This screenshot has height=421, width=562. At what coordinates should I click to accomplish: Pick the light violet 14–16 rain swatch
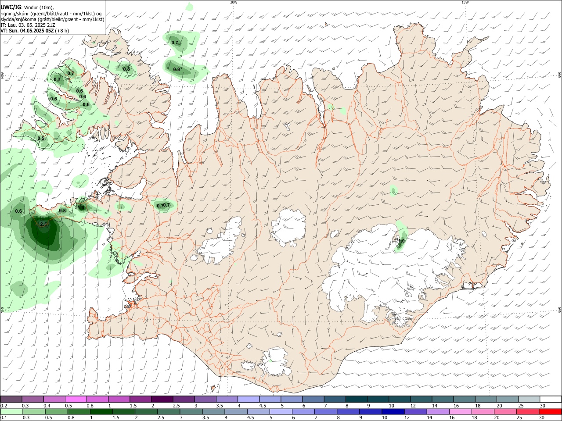point(438,411)
